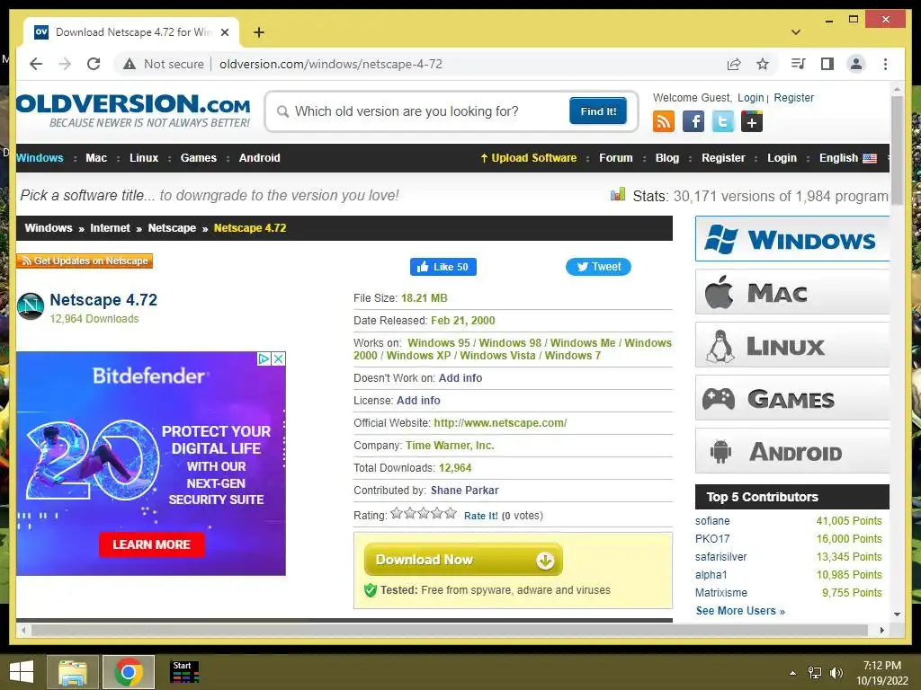Click the Apple Mac logo in sidebar

(x=719, y=292)
